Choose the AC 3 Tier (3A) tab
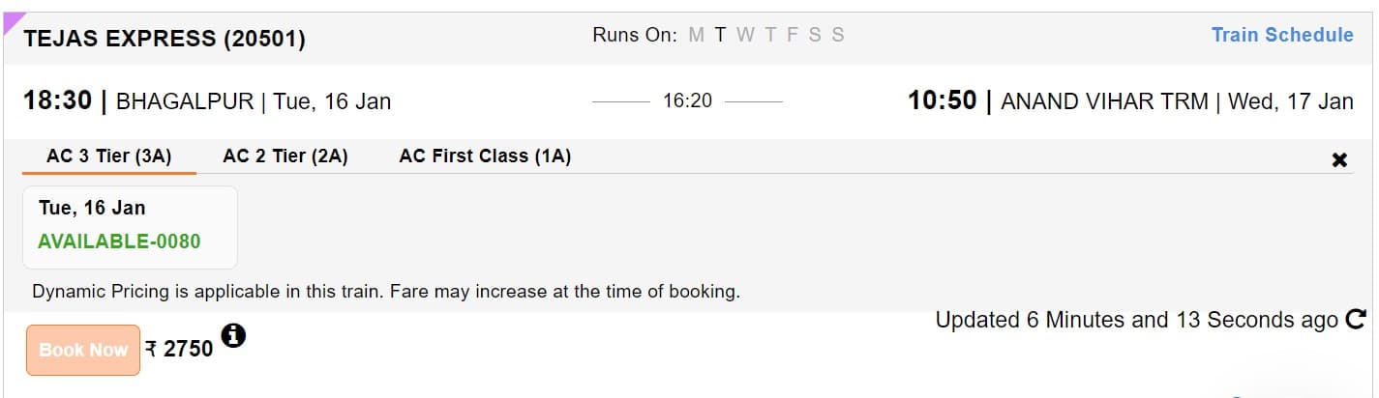 (x=108, y=156)
